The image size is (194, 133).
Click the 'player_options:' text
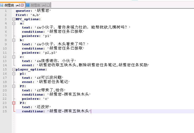31,70
